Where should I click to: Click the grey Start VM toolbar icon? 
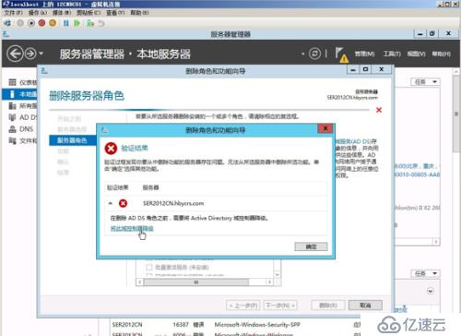tap(20, 23)
